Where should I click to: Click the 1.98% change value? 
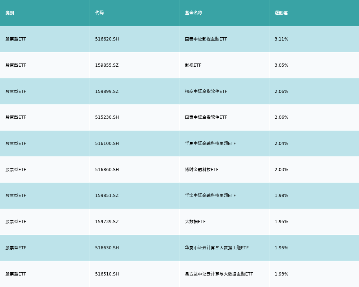point(281,196)
